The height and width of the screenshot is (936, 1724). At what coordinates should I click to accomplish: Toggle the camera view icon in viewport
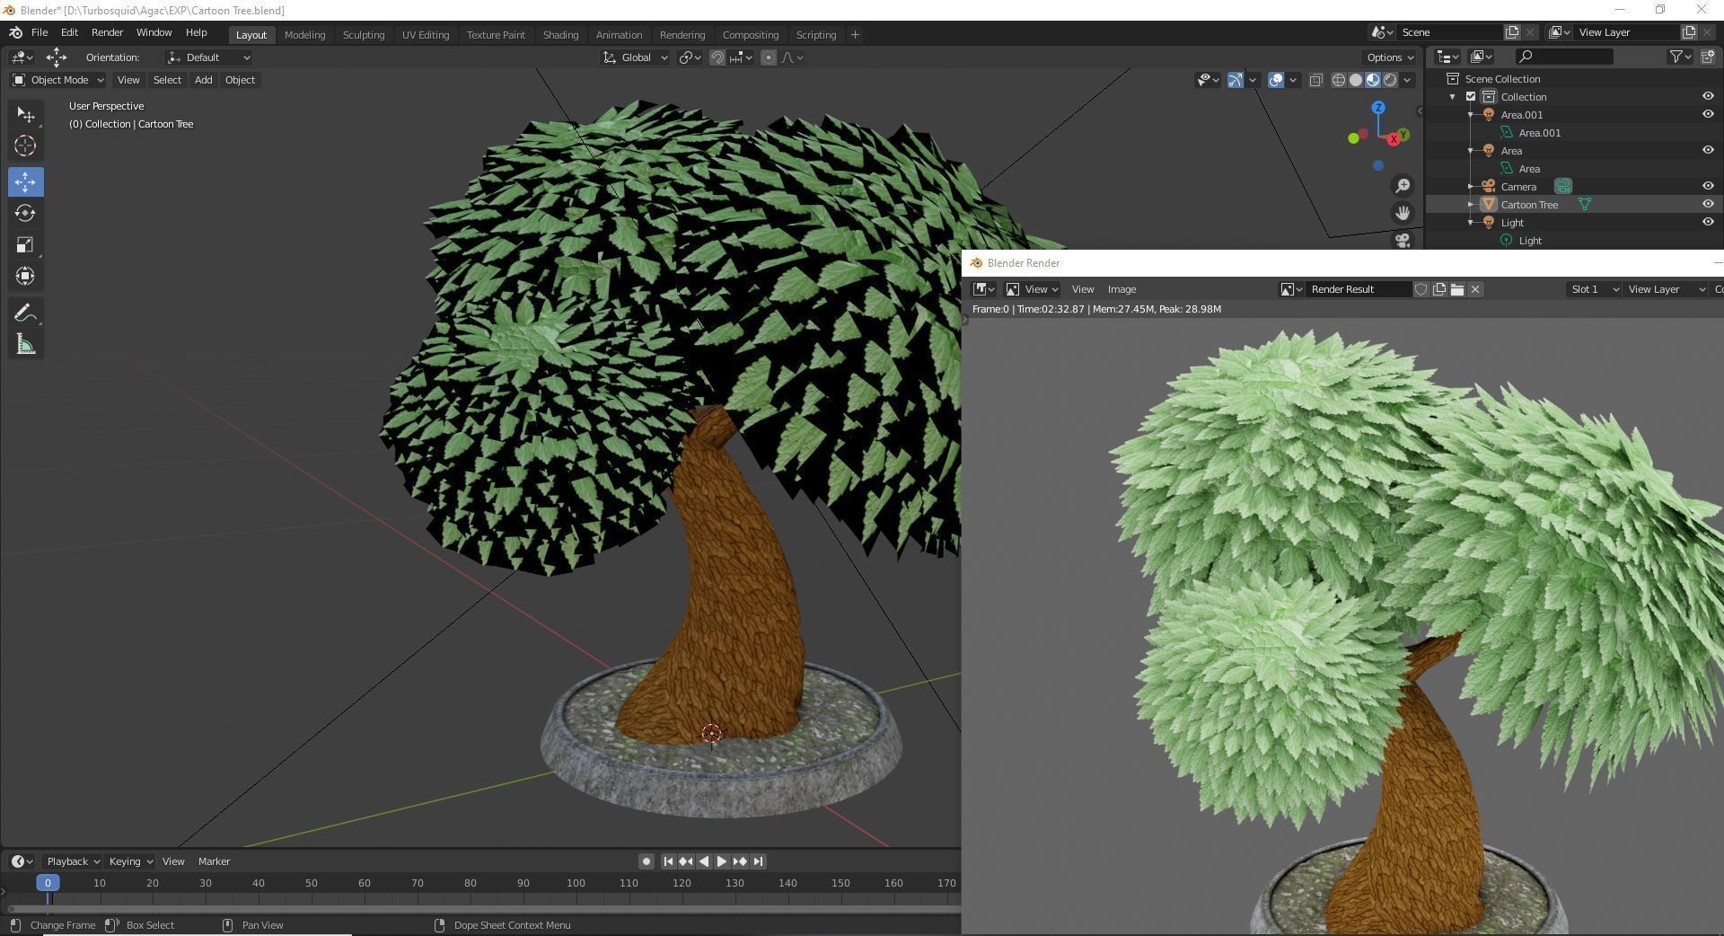click(1403, 240)
